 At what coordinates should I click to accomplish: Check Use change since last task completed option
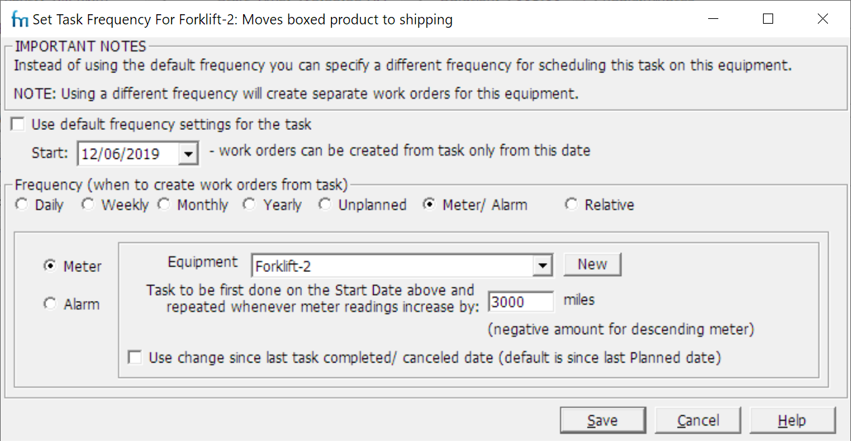135,357
